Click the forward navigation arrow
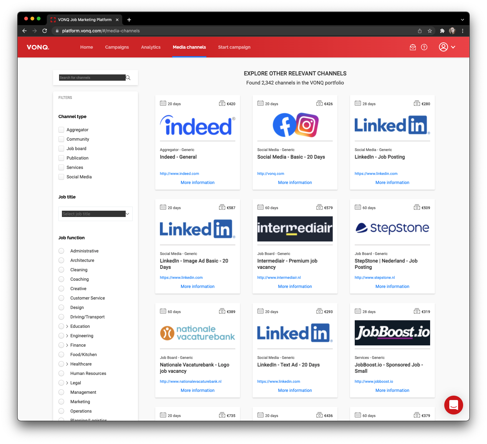Viewport: 487px width, 444px height. point(35,31)
